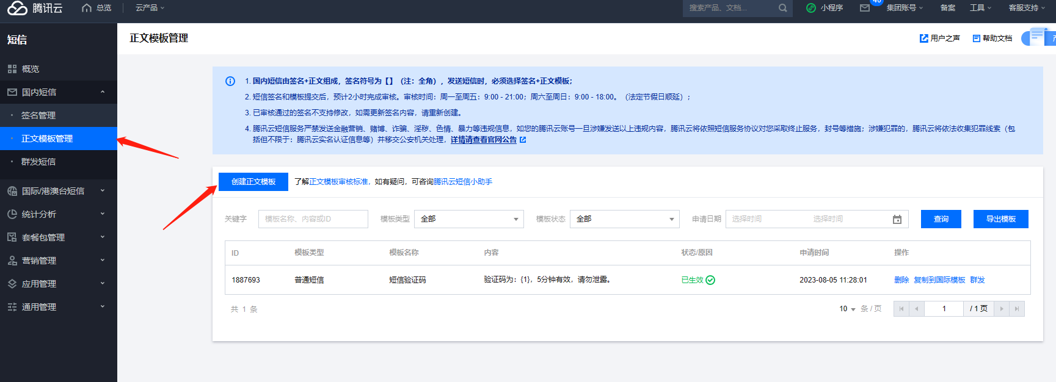
Task: Click 删除 for template 1887693
Action: pyautogui.click(x=901, y=280)
